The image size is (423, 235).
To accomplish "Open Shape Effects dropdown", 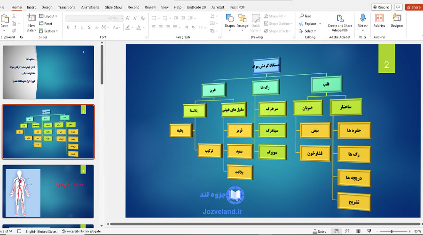I will point(278,31).
